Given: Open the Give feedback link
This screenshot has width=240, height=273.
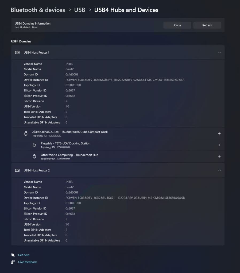Looking at the screenshot, I should coord(28,262).
